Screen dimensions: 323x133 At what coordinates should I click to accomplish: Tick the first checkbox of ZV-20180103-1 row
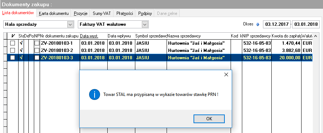pos(13,43)
